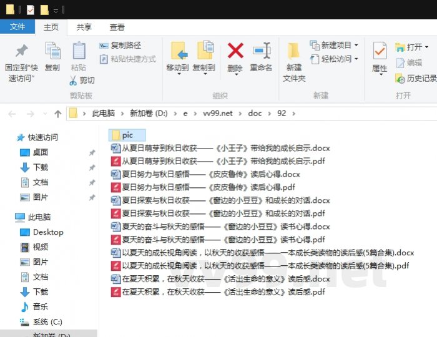Open Desktop under This PC
437x337 pixels.
pos(42,232)
